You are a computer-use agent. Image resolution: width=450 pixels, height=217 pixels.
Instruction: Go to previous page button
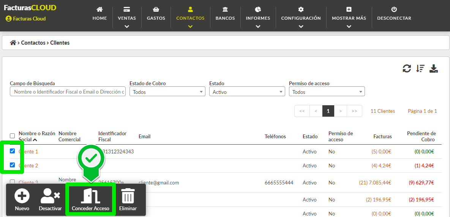coord(316,111)
